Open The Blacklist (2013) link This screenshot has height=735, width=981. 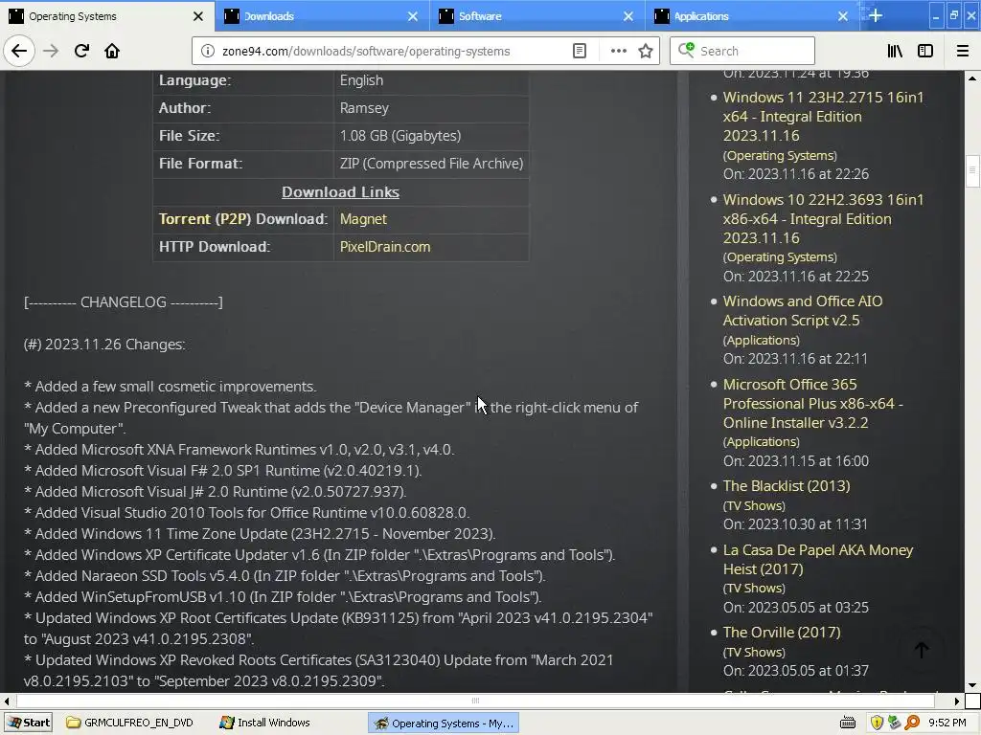[x=787, y=486]
